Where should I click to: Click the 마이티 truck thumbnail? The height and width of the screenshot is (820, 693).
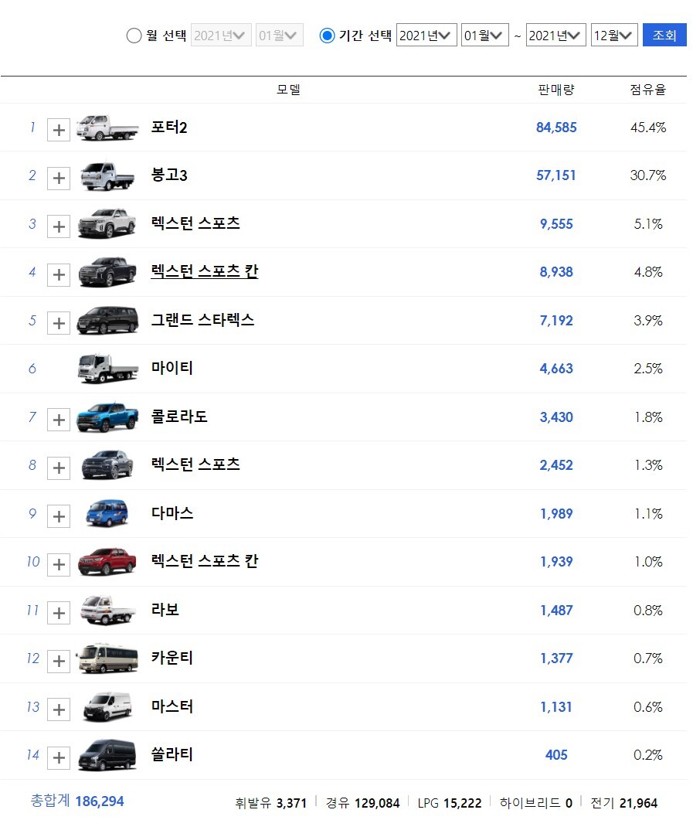tap(107, 368)
